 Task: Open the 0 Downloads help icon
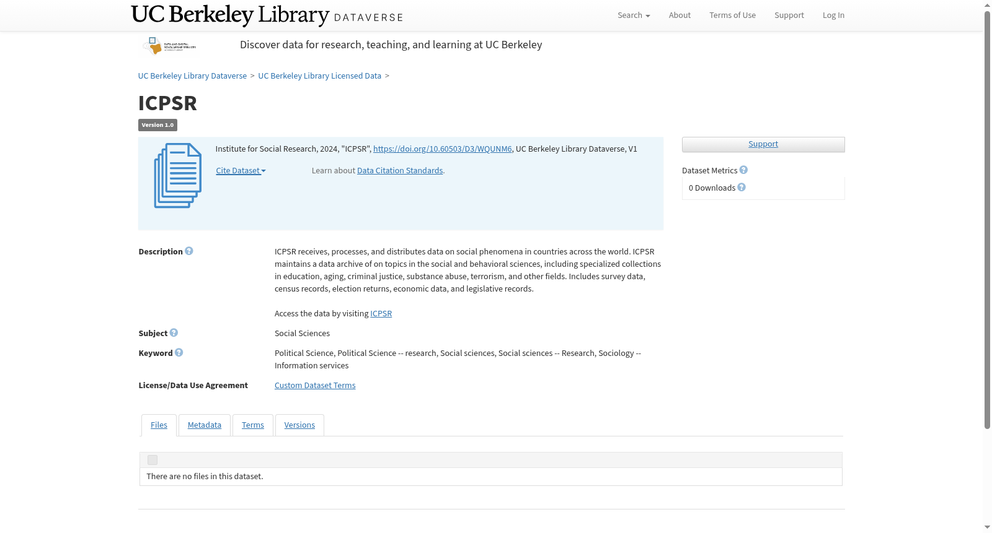[x=742, y=187]
